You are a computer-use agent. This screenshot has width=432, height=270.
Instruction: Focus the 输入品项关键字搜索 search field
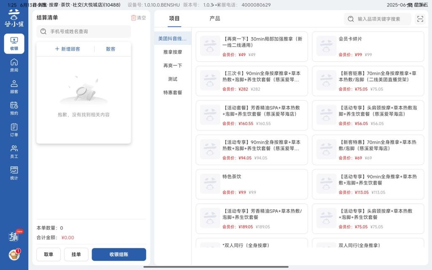378,19
